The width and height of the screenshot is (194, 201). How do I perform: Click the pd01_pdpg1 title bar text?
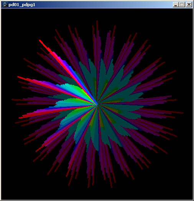(22, 5)
